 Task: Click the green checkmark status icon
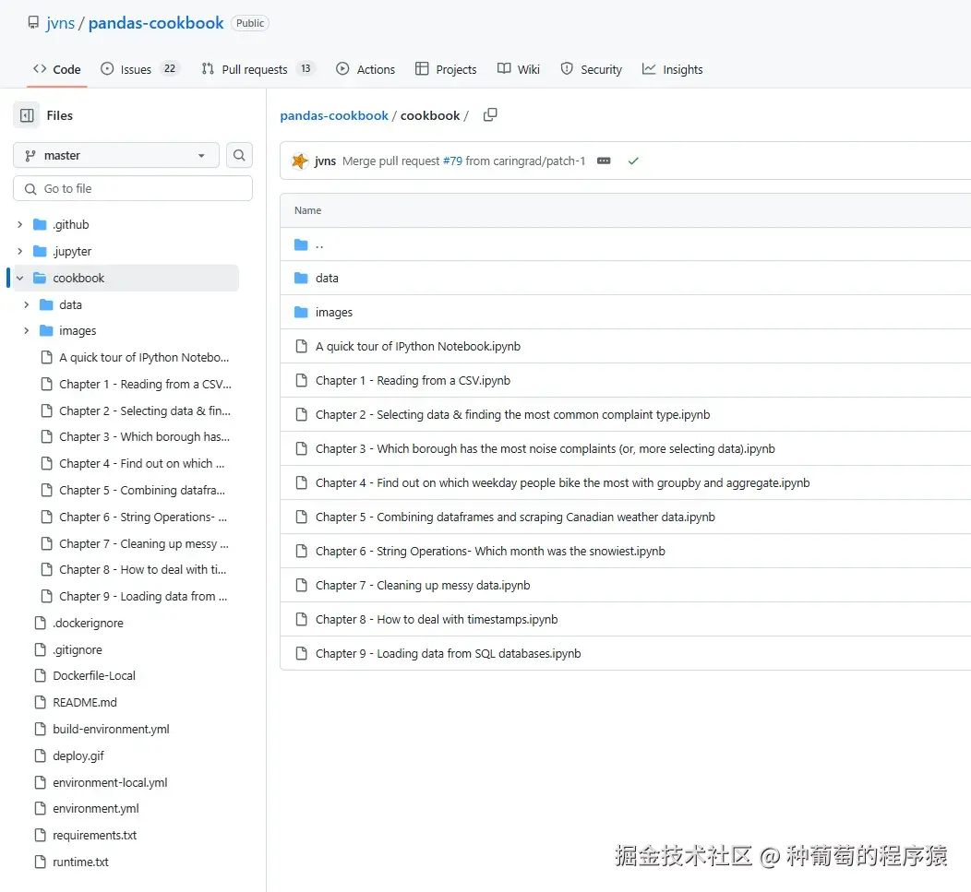pos(633,161)
